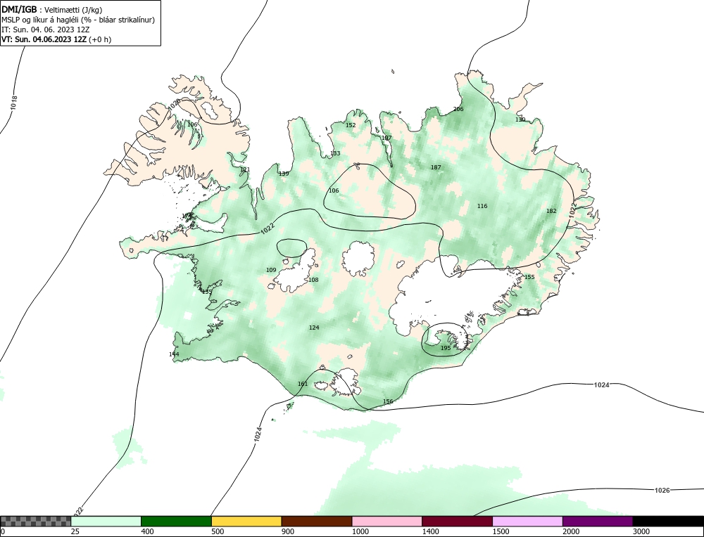This screenshot has height=537, width=704.
Task: Pick the purple 2000–3000 legend swatch
Action: point(598,522)
